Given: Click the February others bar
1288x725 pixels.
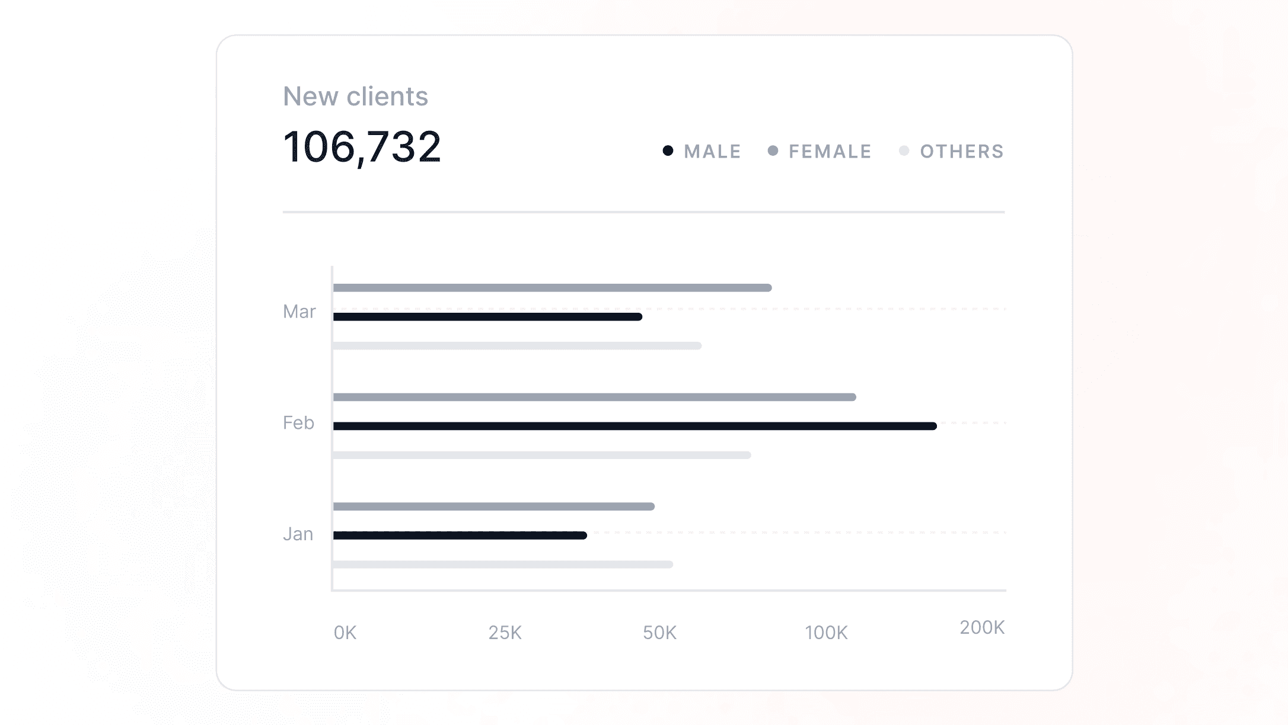Looking at the screenshot, I should (x=541, y=455).
